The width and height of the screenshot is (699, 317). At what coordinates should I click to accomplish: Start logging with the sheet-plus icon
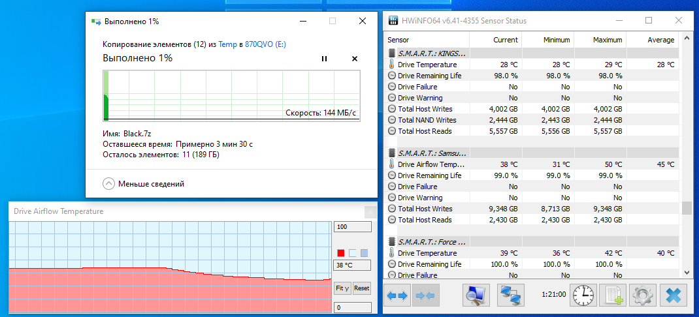pyautogui.click(x=613, y=295)
